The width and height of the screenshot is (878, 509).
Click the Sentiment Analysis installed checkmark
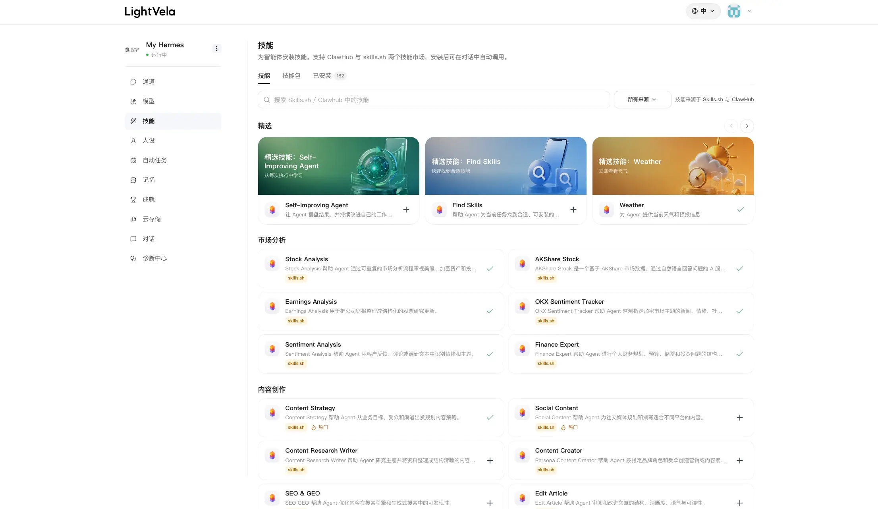[490, 354]
